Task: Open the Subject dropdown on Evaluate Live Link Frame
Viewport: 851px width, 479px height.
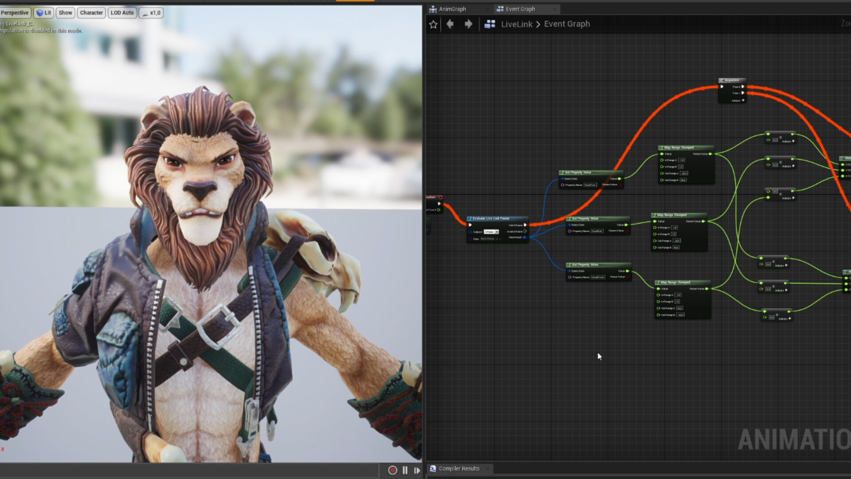Action: 491,232
